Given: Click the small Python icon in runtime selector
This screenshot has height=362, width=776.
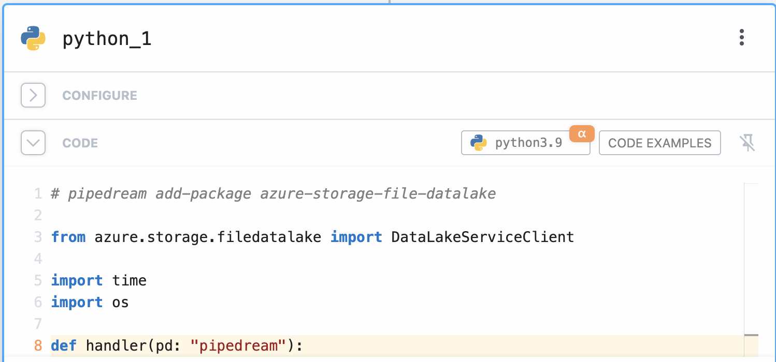Looking at the screenshot, I should pyautogui.click(x=479, y=143).
